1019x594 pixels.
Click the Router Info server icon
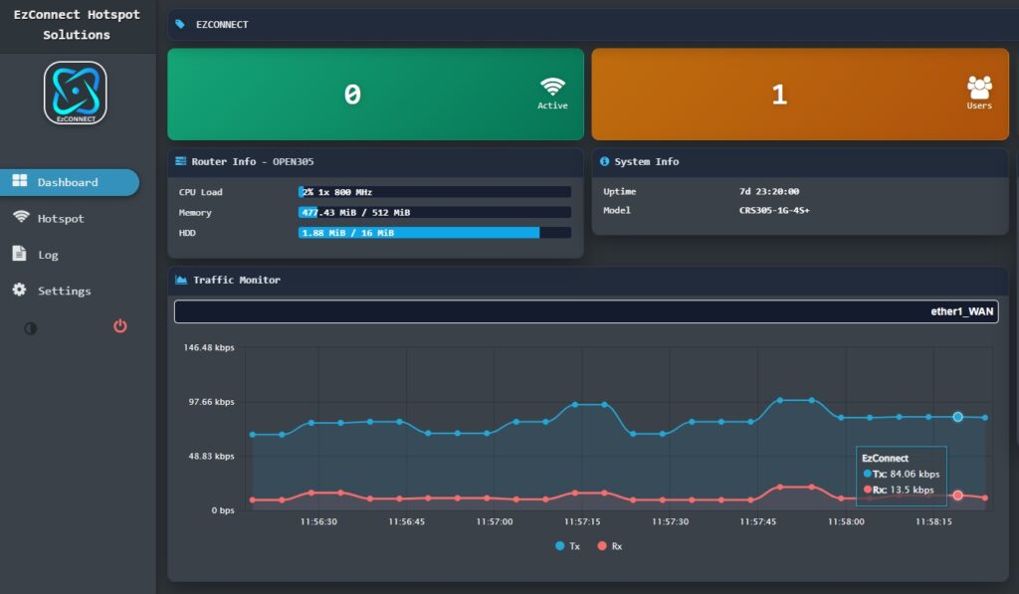coord(181,161)
